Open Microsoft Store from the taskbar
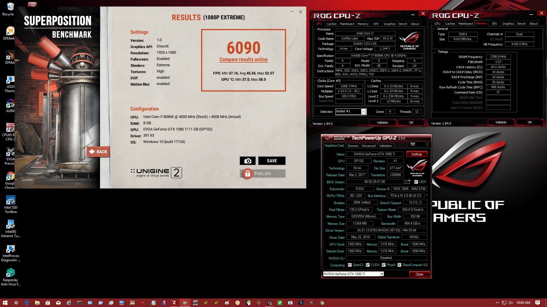The image size is (547, 307). pos(48,303)
